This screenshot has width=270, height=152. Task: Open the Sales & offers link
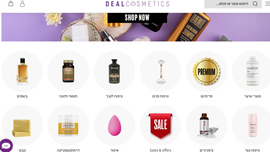(x=160, y=150)
